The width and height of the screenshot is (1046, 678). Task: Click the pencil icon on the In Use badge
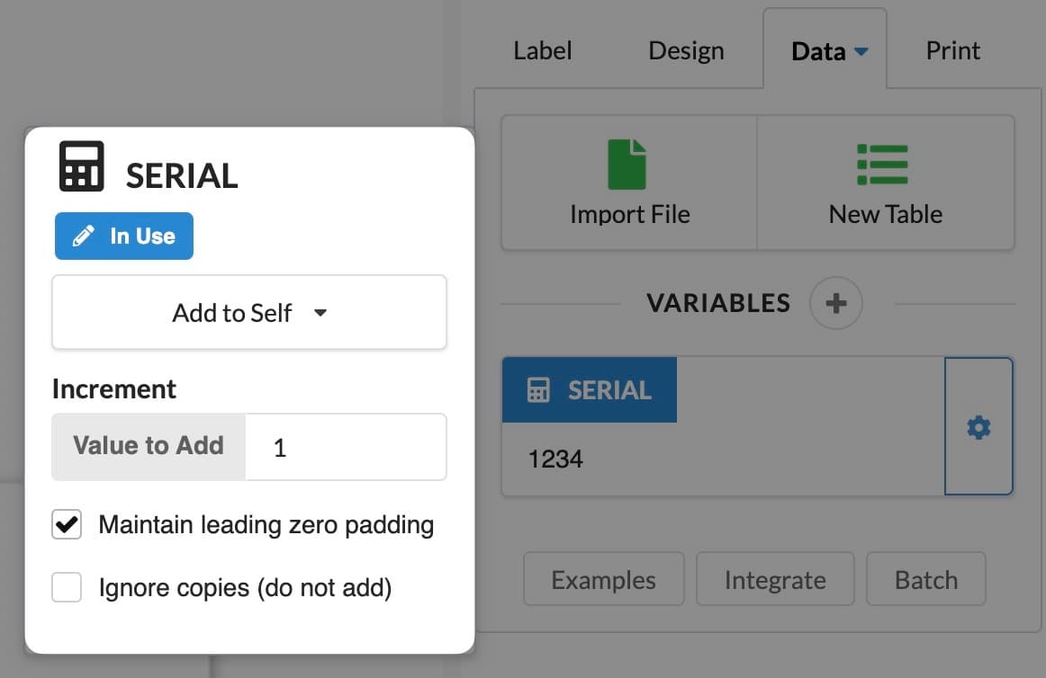pos(84,236)
